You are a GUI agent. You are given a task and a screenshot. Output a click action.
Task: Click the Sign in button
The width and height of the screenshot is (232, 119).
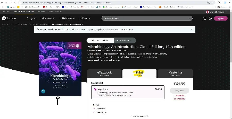coord(221,19)
